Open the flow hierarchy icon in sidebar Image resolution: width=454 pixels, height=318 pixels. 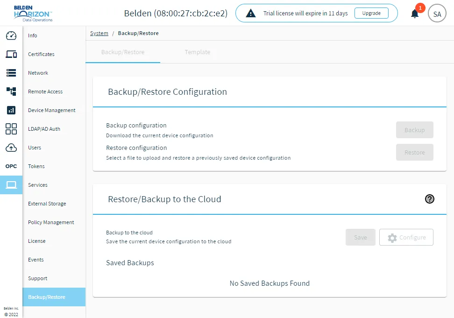click(11, 92)
